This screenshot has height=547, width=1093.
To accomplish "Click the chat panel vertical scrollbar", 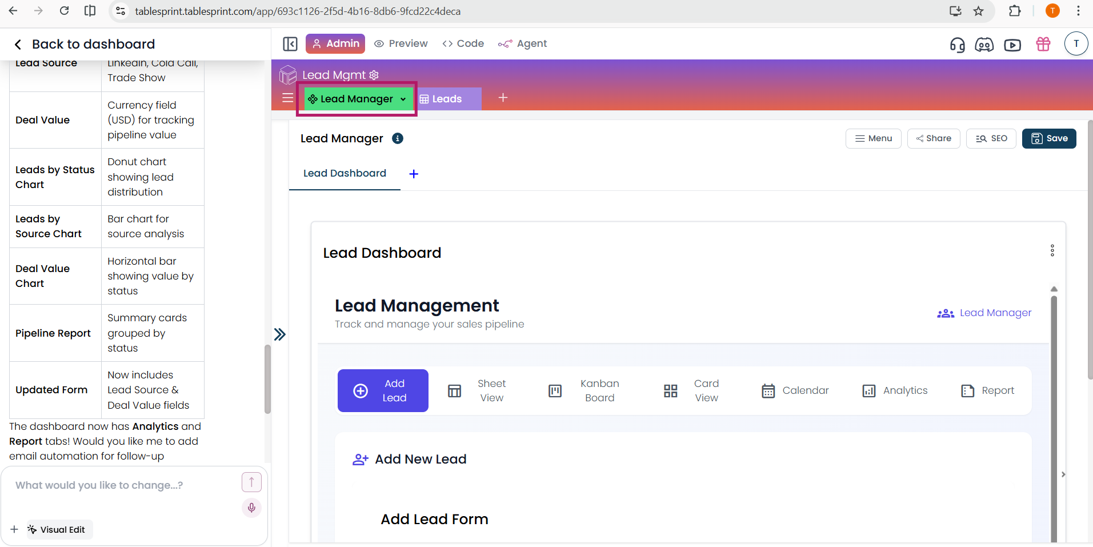I will click(x=267, y=378).
